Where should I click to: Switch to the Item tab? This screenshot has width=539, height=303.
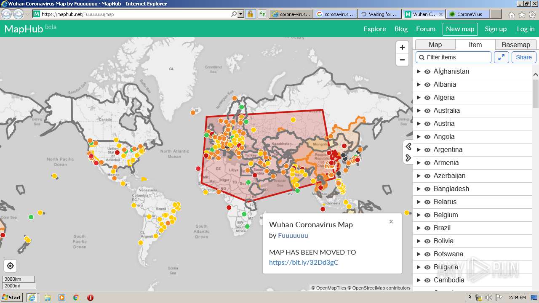(x=475, y=45)
